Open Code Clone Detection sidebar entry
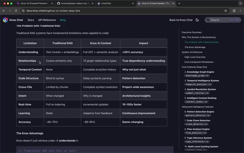 pyautogui.click(x=197, y=122)
